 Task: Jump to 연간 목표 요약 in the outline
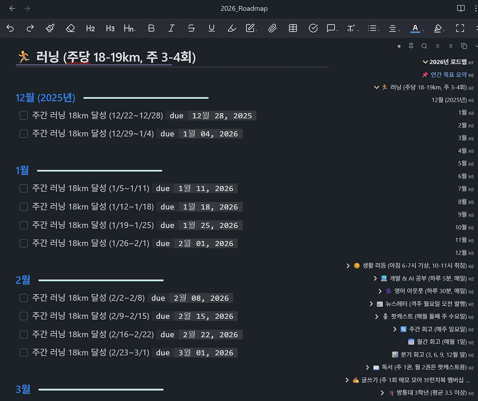point(448,75)
